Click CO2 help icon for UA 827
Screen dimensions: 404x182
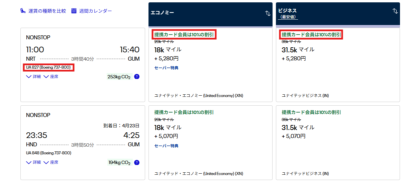(x=137, y=77)
